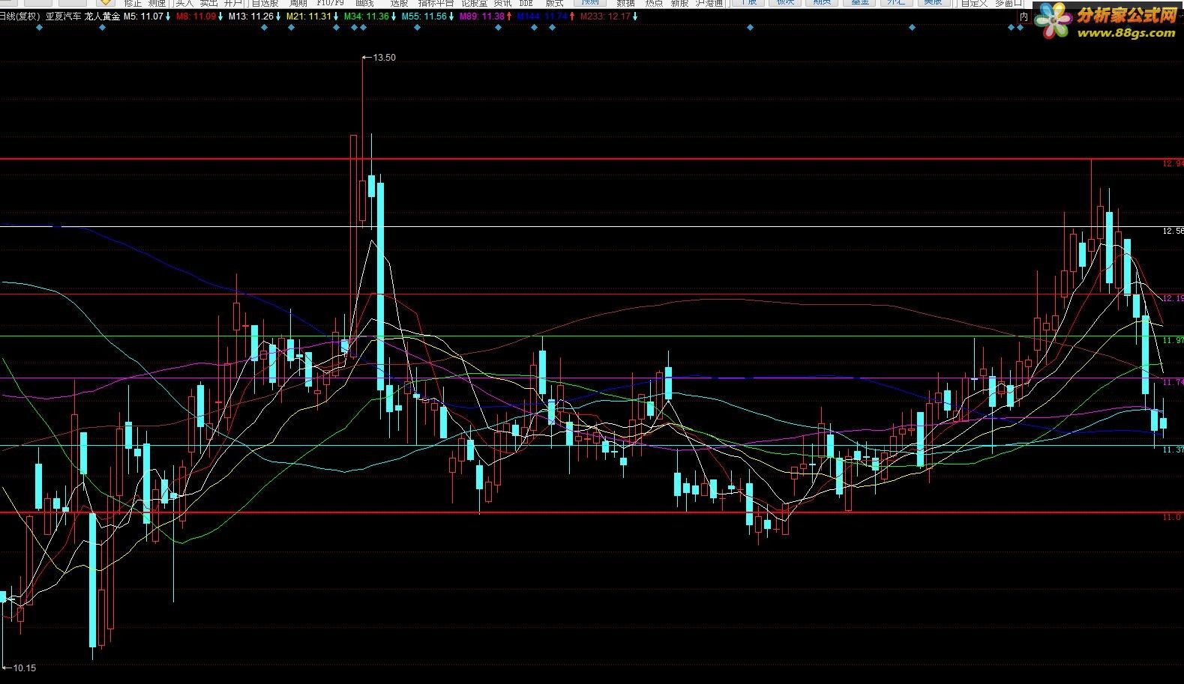Open the 资讯 news menu
Viewport: 1184px width, 684px height.
click(502, 4)
